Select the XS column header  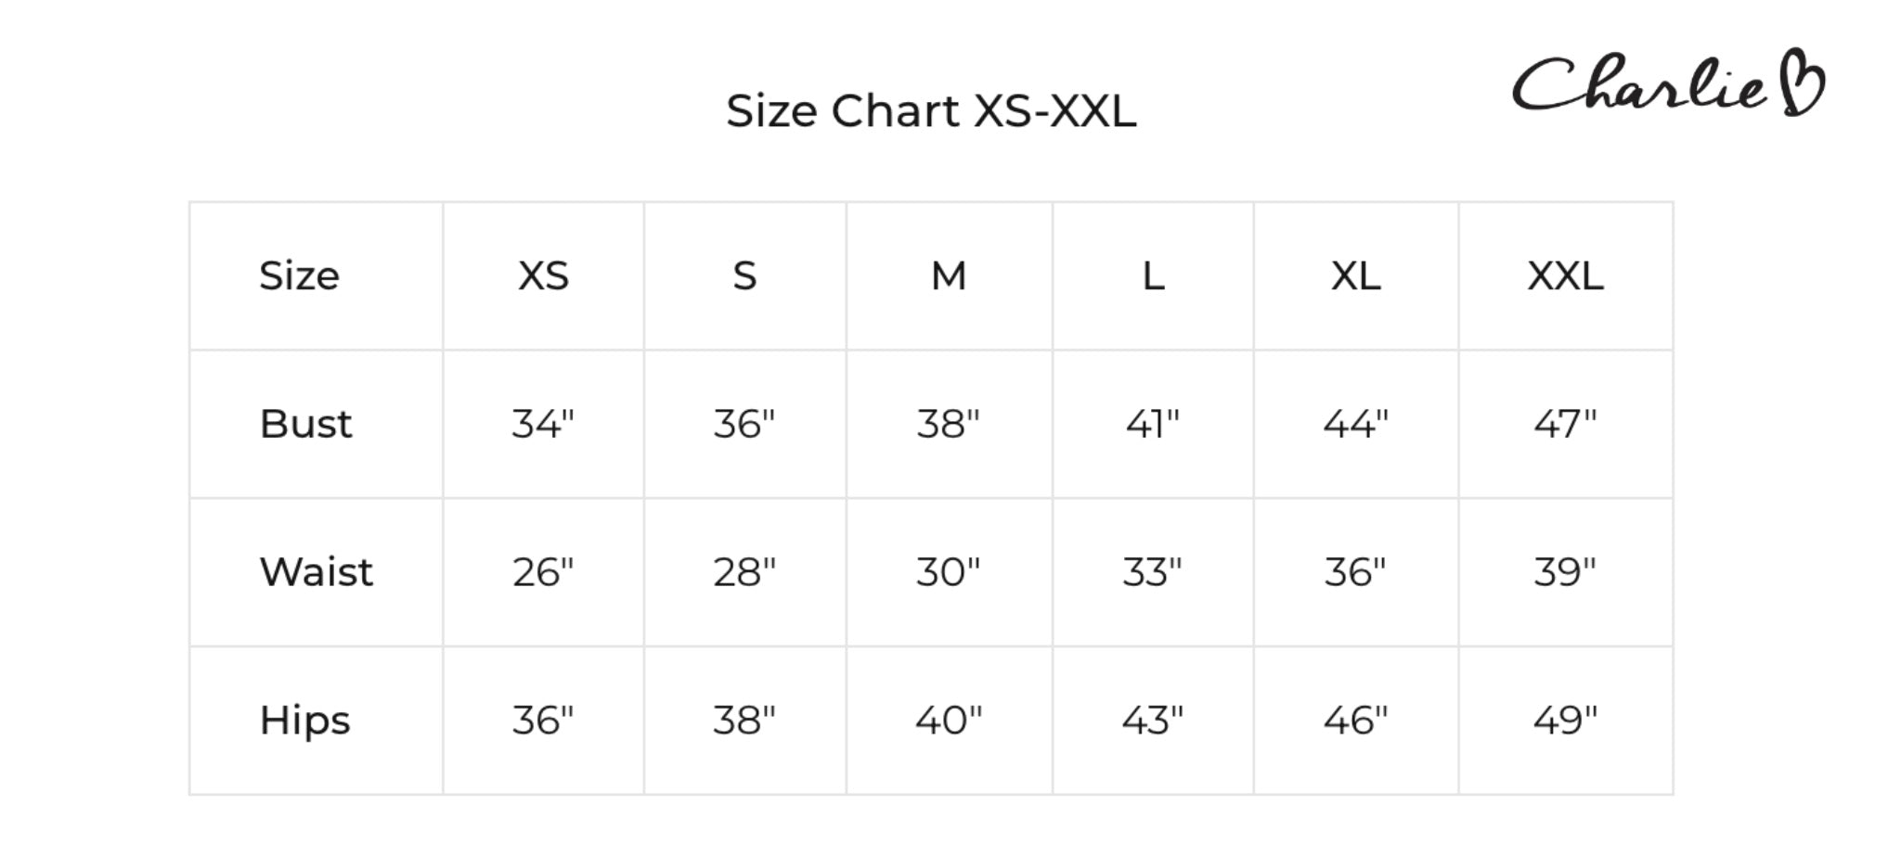point(543,275)
